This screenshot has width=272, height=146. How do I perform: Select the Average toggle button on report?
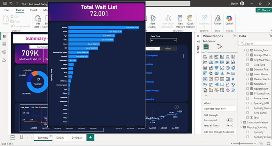[151, 49]
